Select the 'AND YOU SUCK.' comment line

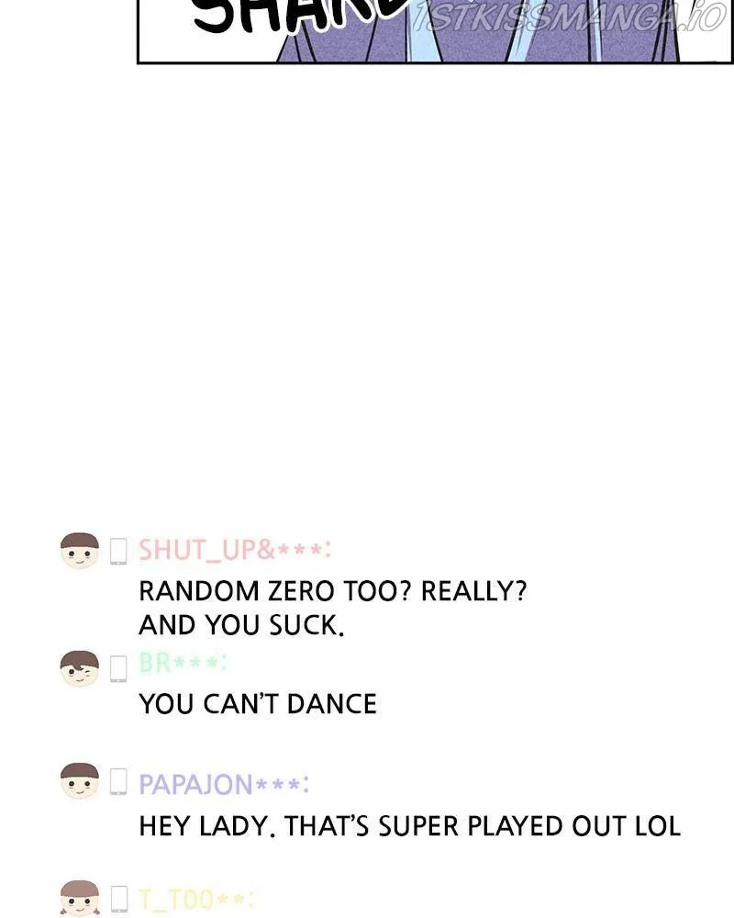click(241, 625)
